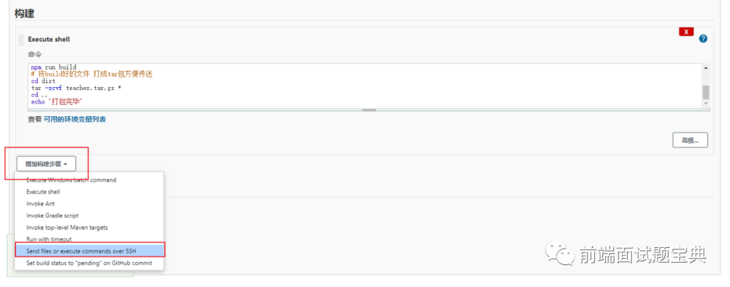The height and width of the screenshot is (287, 730).
Task: Choose Execute shell from the menu
Action: click(43, 192)
